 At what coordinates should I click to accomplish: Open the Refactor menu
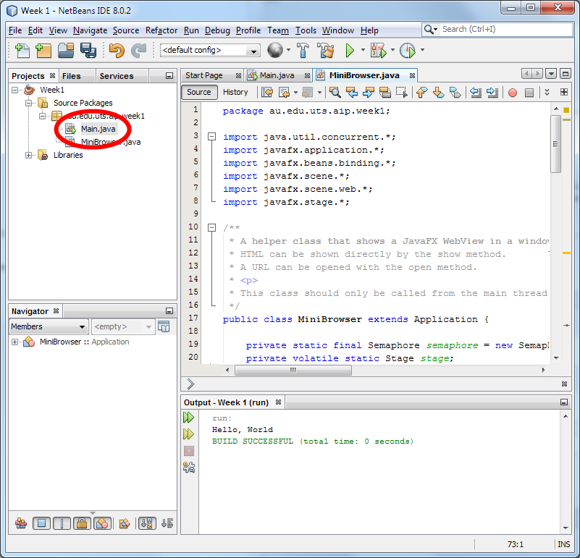coord(161,30)
